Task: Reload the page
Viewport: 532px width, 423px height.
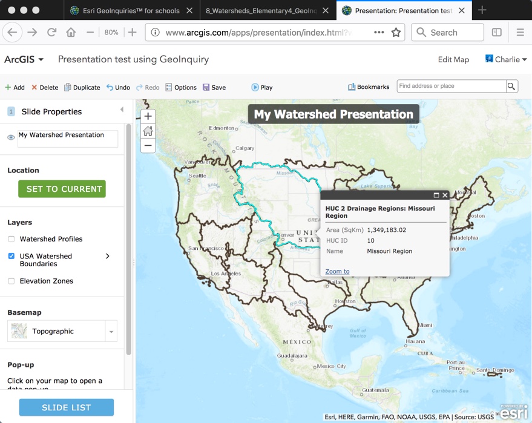Action: (51, 33)
